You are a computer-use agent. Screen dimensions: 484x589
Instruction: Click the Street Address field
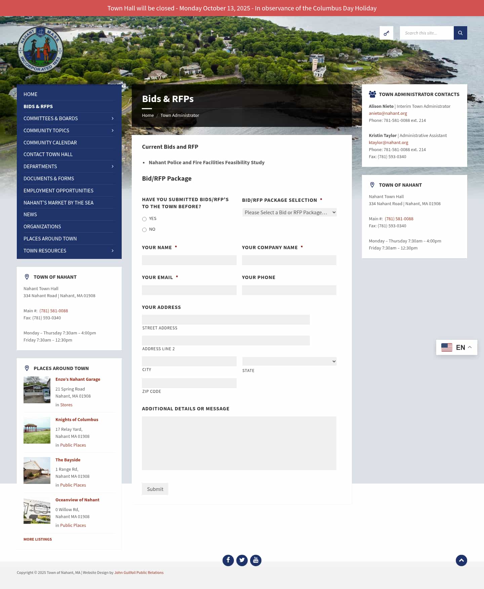click(226, 320)
